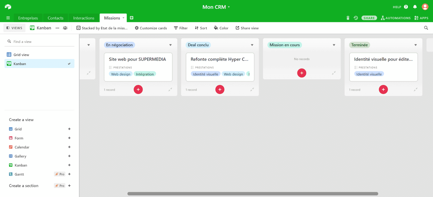Toggle the Views sidebar
The width and height of the screenshot is (433, 197).
click(14, 28)
